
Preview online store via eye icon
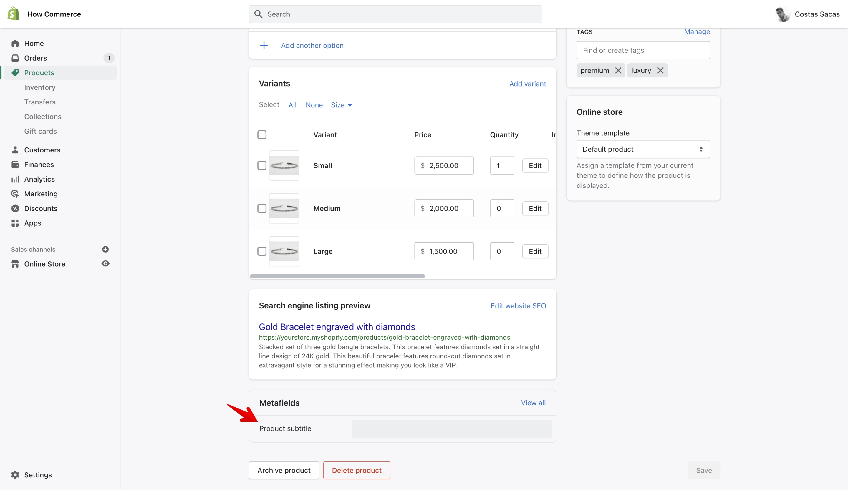105,264
